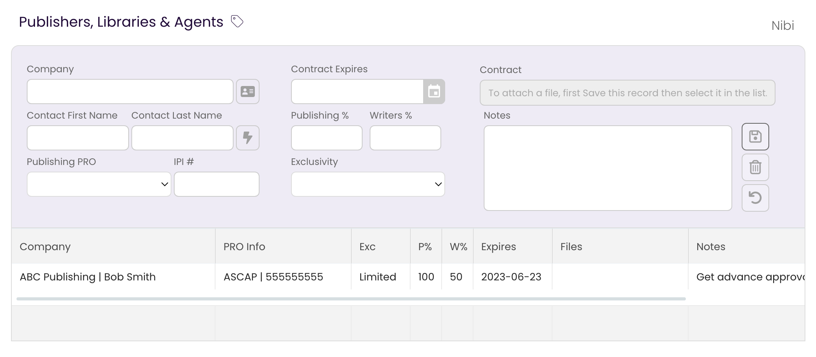Open the Publishing PRO dropdown

pos(99,184)
